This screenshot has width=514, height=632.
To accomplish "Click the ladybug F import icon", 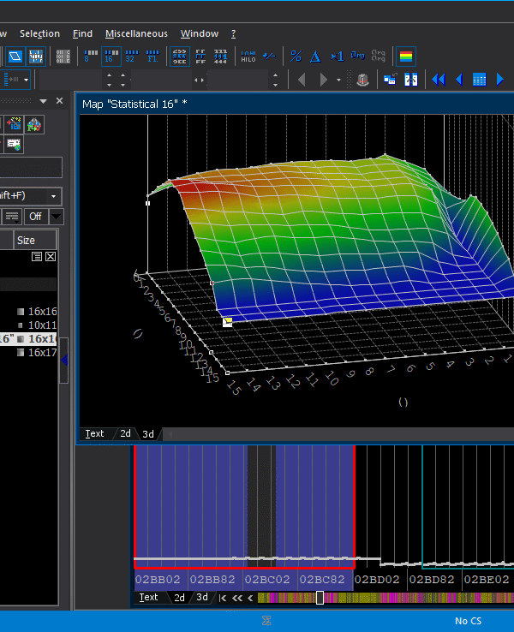I will pos(34,124).
